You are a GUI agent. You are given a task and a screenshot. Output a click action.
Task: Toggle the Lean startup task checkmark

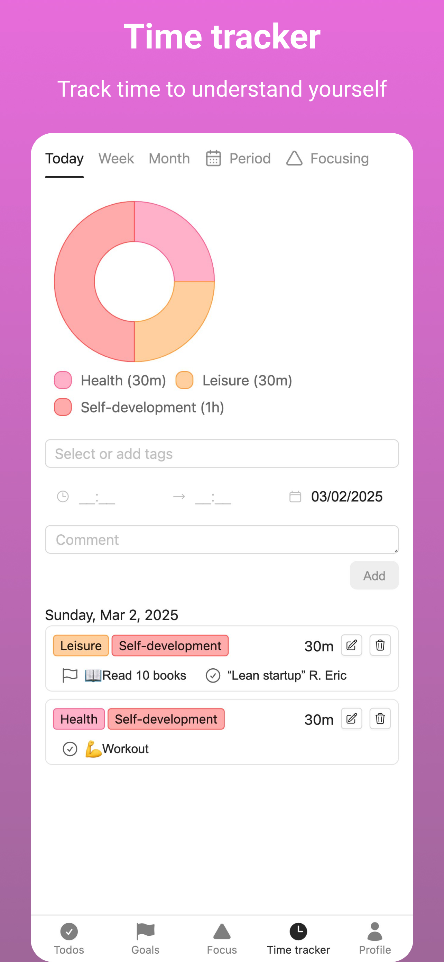(x=213, y=675)
